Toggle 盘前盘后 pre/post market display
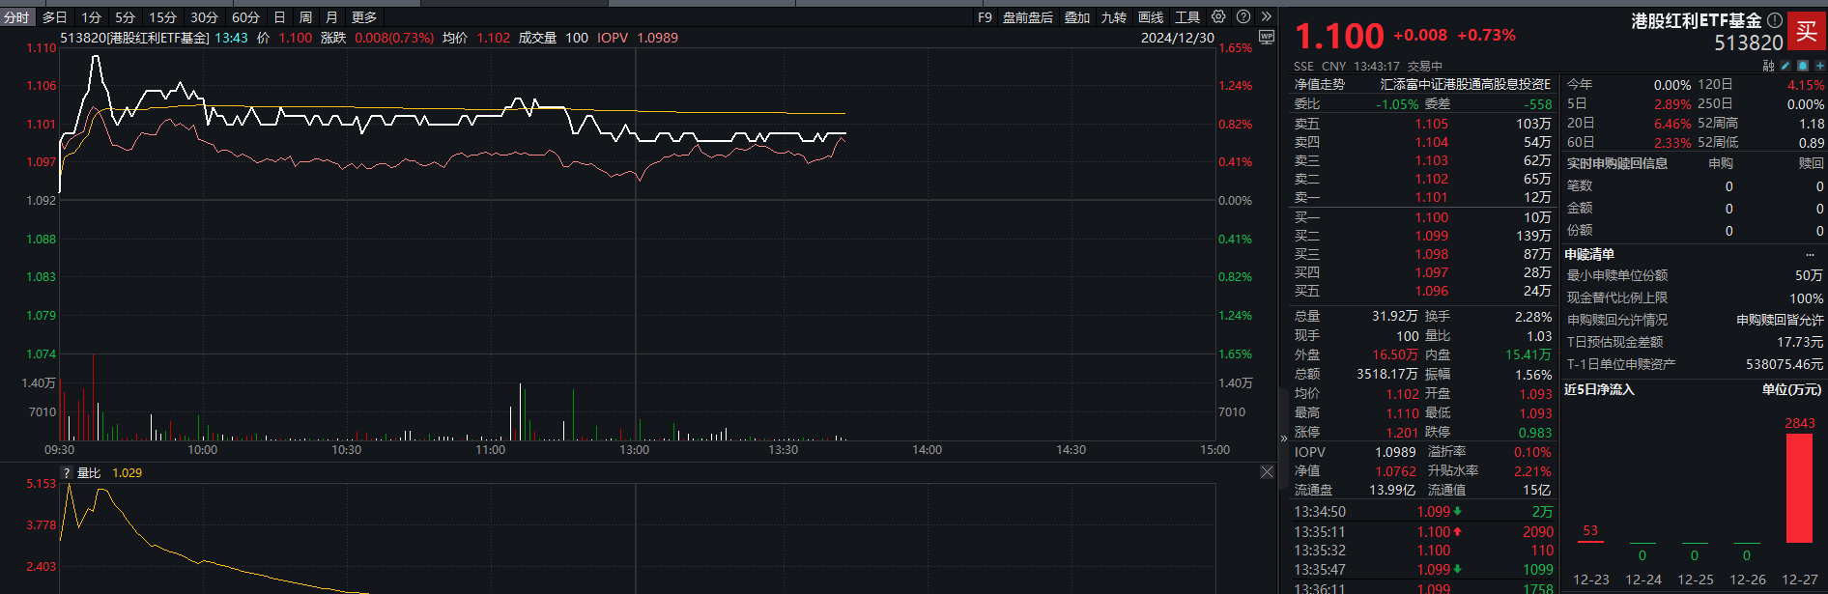The image size is (1828, 594). [1028, 17]
